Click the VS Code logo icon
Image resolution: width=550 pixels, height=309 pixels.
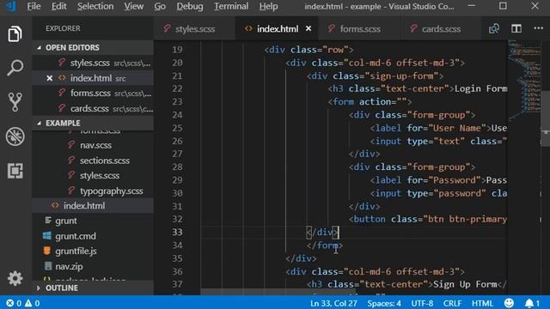[x=11, y=6]
